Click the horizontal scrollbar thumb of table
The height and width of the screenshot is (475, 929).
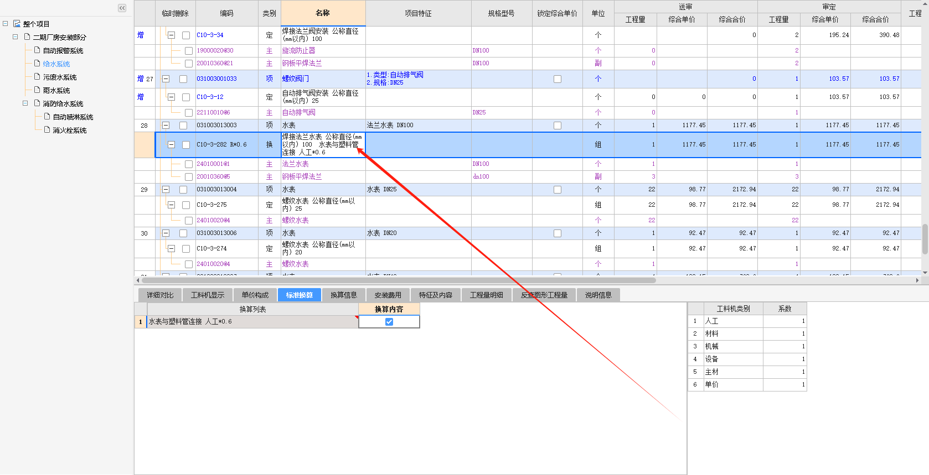click(398, 280)
